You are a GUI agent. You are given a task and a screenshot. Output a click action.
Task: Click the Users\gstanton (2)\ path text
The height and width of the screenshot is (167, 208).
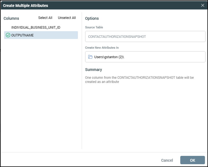(109, 57)
